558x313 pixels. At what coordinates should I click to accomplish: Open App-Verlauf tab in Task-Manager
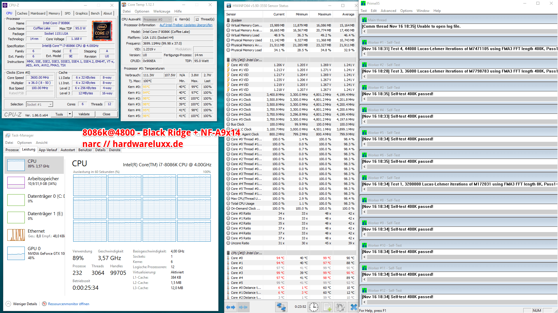[x=48, y=150]
